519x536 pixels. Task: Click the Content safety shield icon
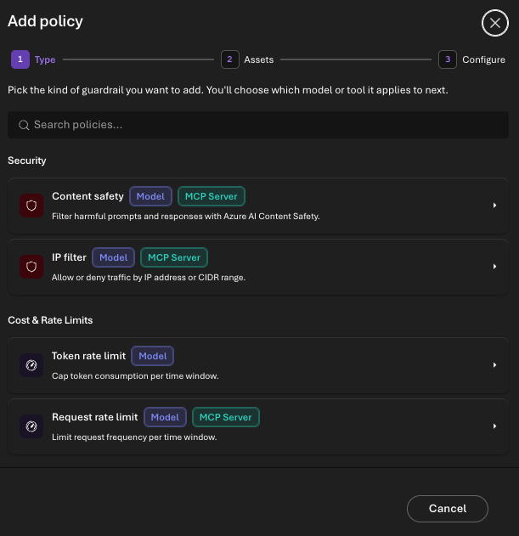(x=31, y=206)
